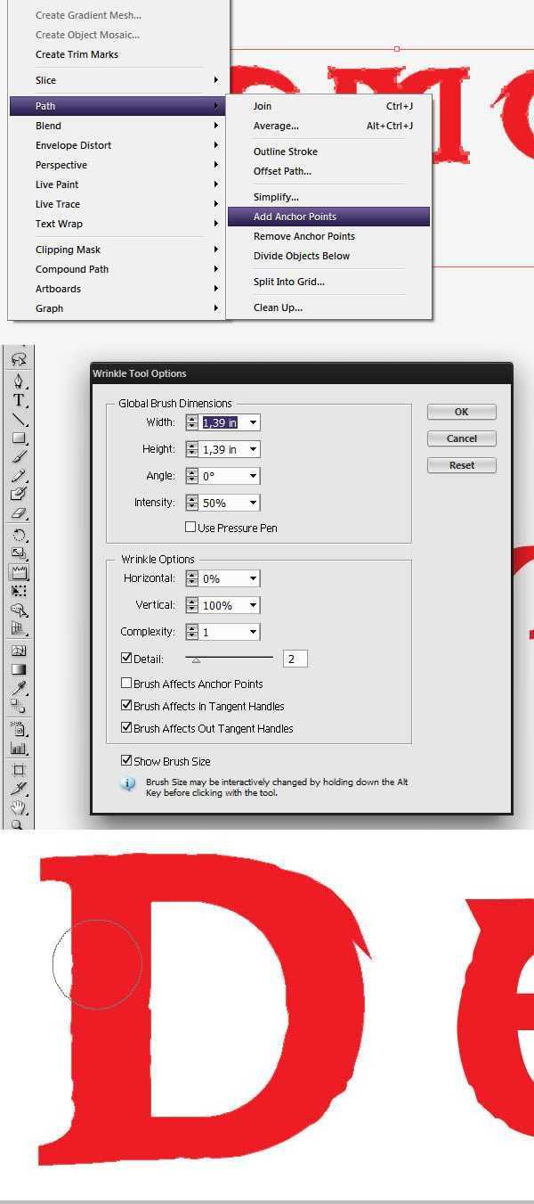
Task: Click the Detail slider handle
Action: [x=196, y=660]
